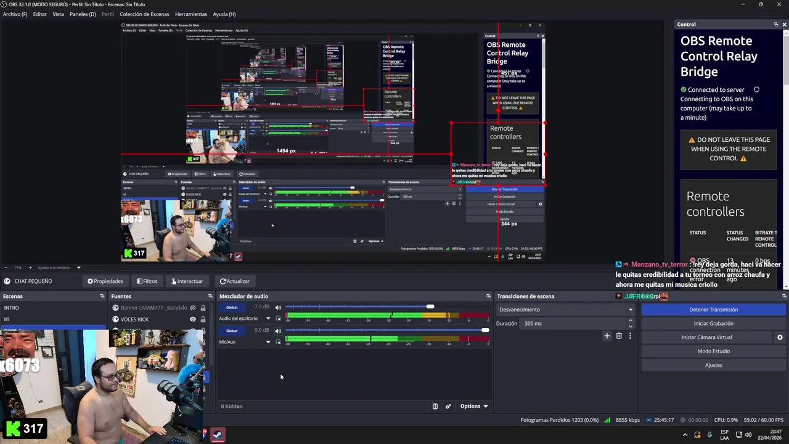This screenshot has width=789, height=444.
Task: Adjust Mic/Aux volume slider handle
Action: [x=485, y=331]
